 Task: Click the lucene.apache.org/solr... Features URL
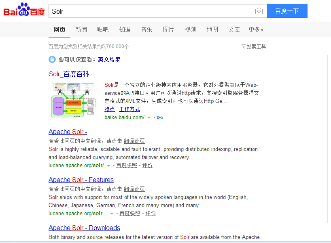coord(78,213)
